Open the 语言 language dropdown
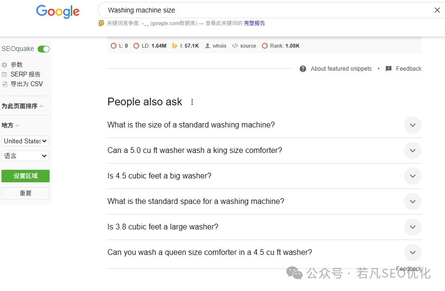This screenshot has width=445, height=291. [25, 156]
